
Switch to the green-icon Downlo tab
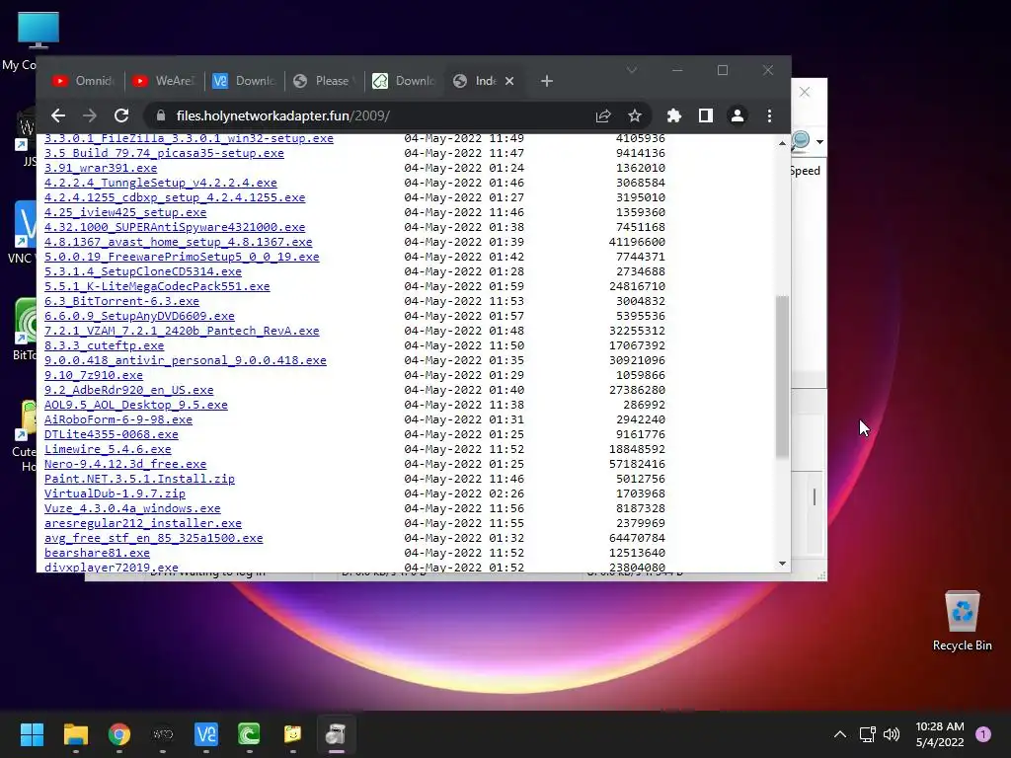404,81
